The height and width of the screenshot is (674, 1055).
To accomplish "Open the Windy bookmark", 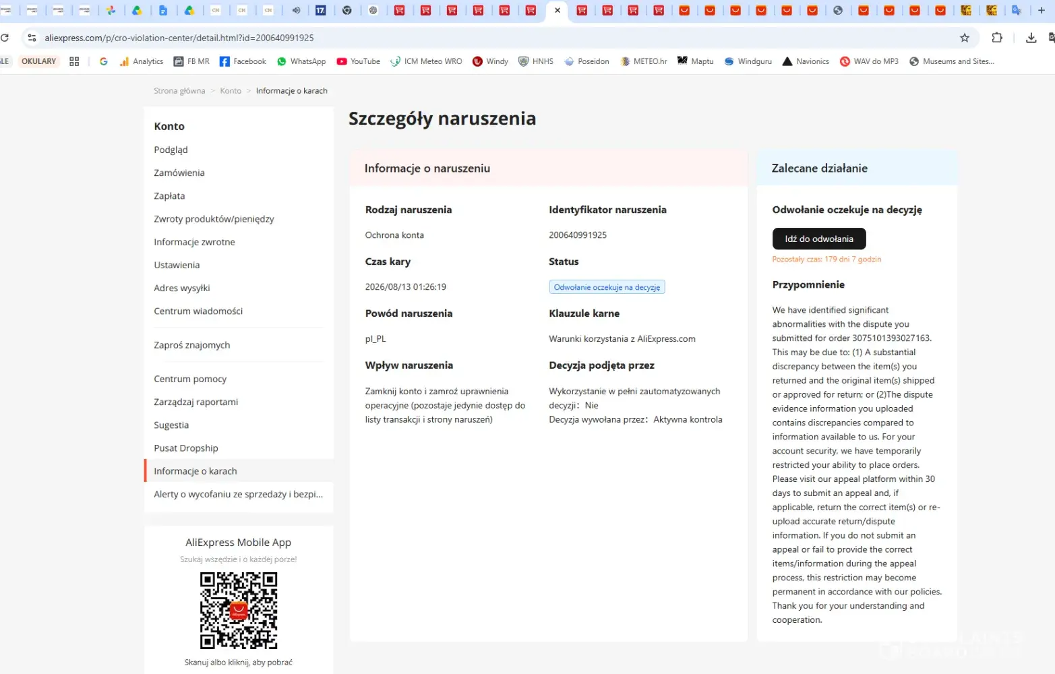I will click(491, 61).
